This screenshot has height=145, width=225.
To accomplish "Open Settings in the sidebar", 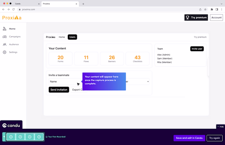I will tap(13, 52).
